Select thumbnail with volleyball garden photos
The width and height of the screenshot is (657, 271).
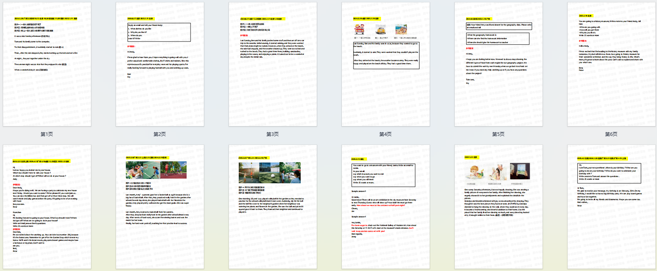click(x=273, y=207)
